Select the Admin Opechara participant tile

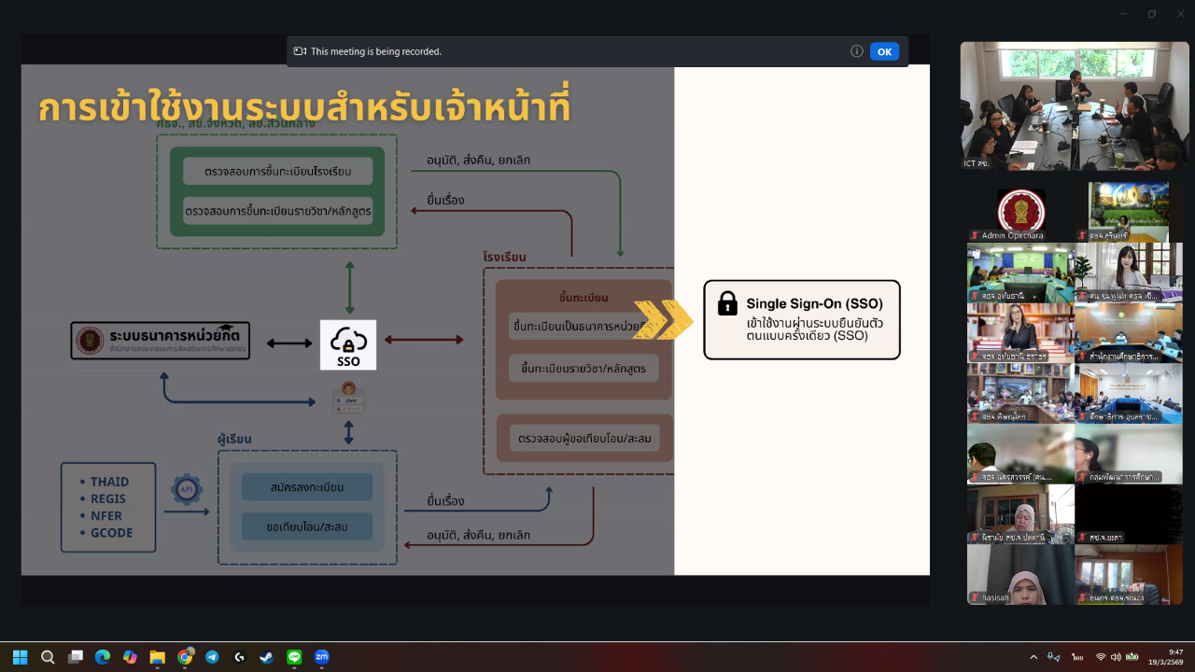point(1020,214)
